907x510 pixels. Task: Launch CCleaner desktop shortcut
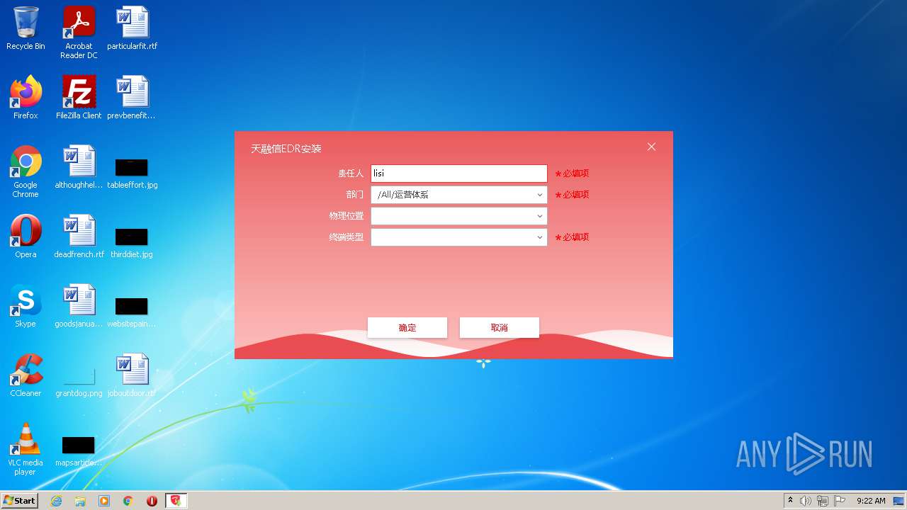(x=26, y=375)
